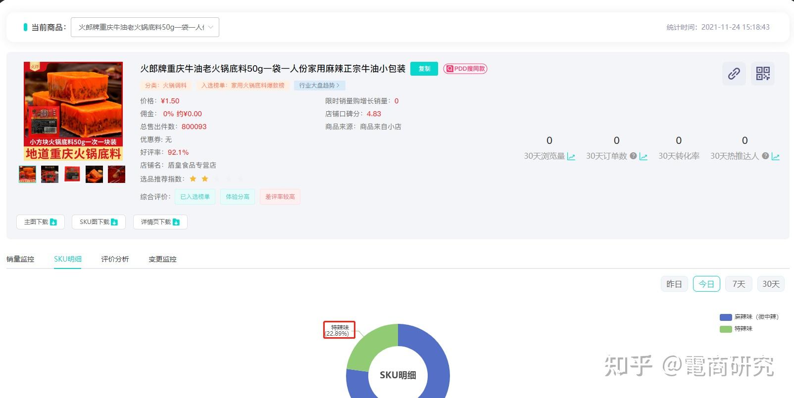Select the 今日 time range
The height and width of the screenshot is (398, 794).
coord(706,284)
